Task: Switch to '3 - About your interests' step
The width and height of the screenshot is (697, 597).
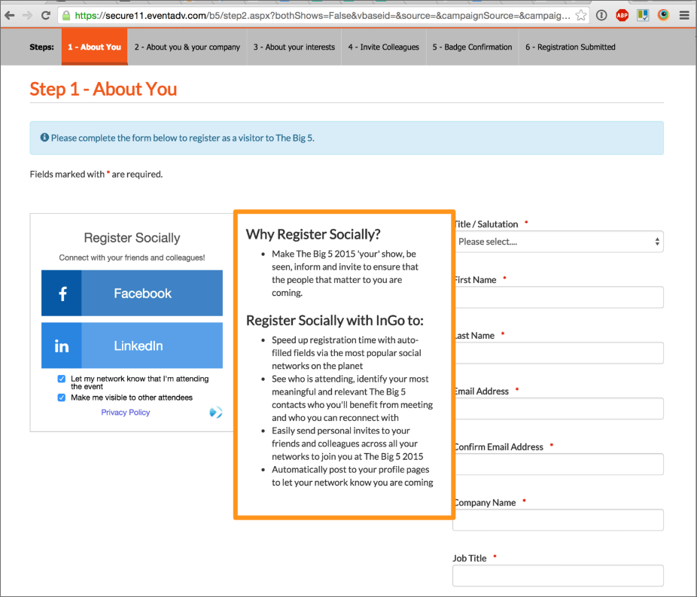Action: click(294, 47)
